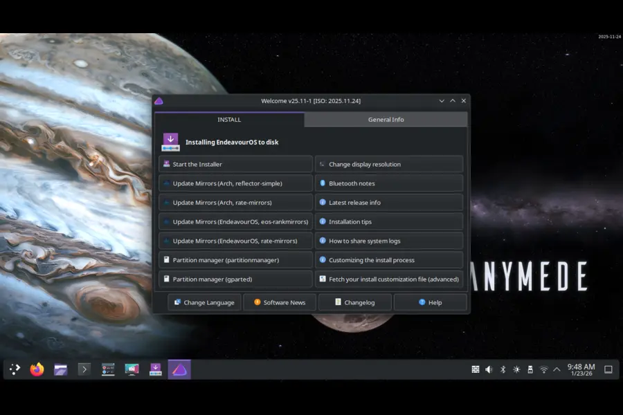The height and width of the screenshot is (415, 623).
Task: Check Wi-Fi status via the network tray icon
Action: (543, 369)
